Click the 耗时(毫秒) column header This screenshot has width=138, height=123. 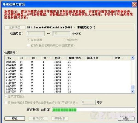click(76, 58)
